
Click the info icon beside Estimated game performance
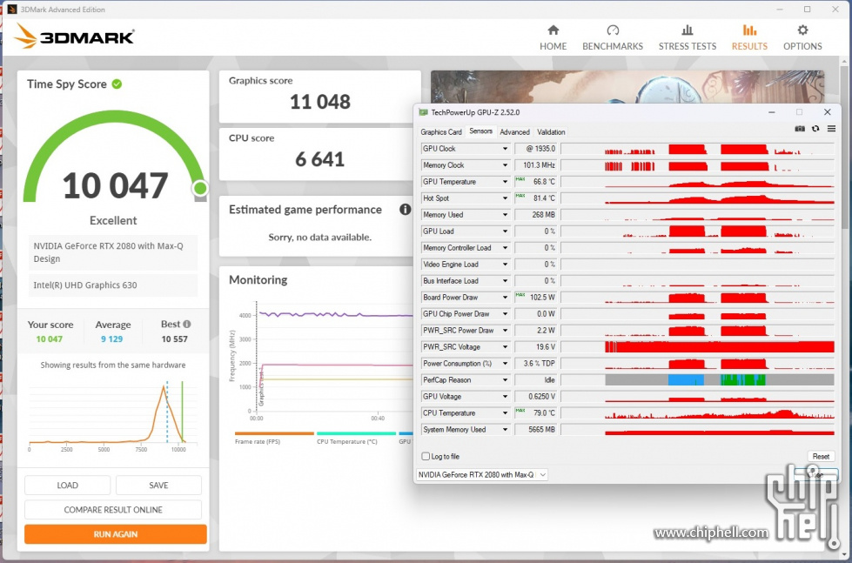[405, 209]
